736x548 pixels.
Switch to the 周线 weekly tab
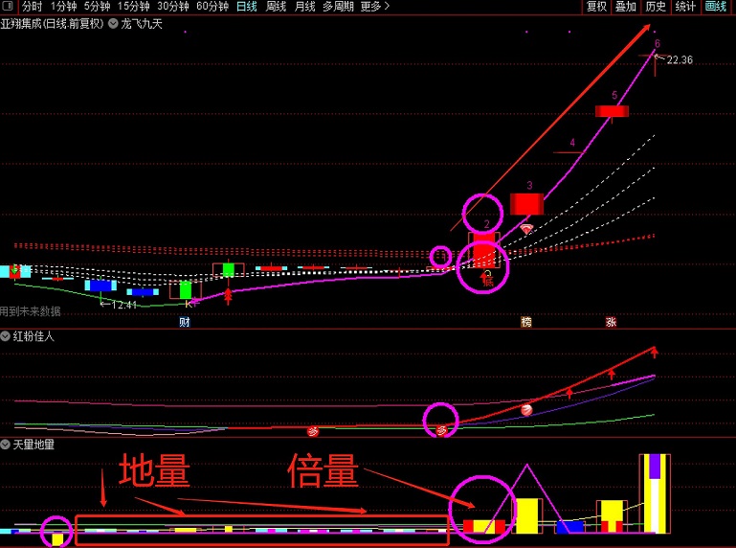(276, 7)
